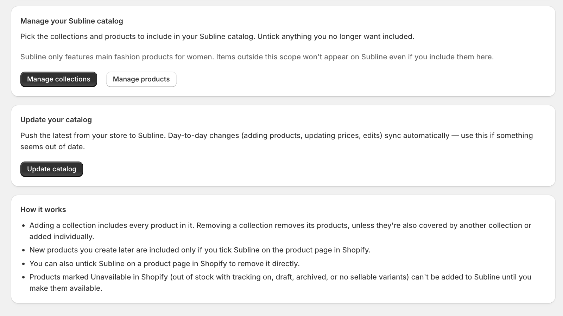Click the 'Adding a collection includes every product' bullet

[x=280, y=225]
